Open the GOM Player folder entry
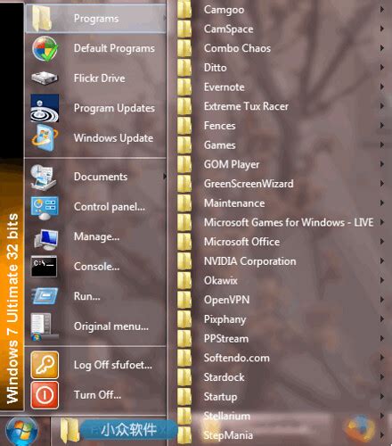The width and height of the screenshot is (392, 446). tap(281, 164)
